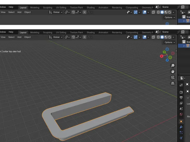
Task: Switch to Sculpting tab in lower window
Action: pos(47,32)
